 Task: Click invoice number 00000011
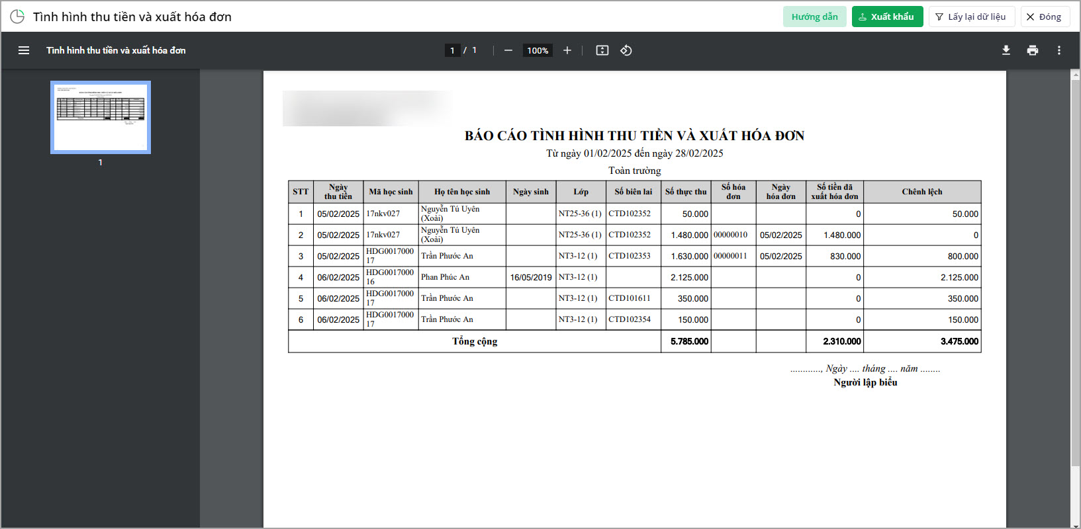(x=730, y=256)
